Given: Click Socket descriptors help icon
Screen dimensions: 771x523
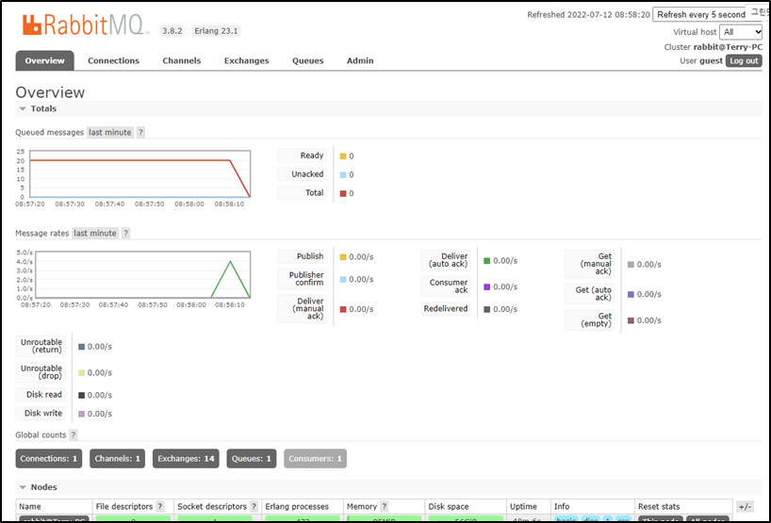Looking at the screenshot, I should [x=254, y=506].
